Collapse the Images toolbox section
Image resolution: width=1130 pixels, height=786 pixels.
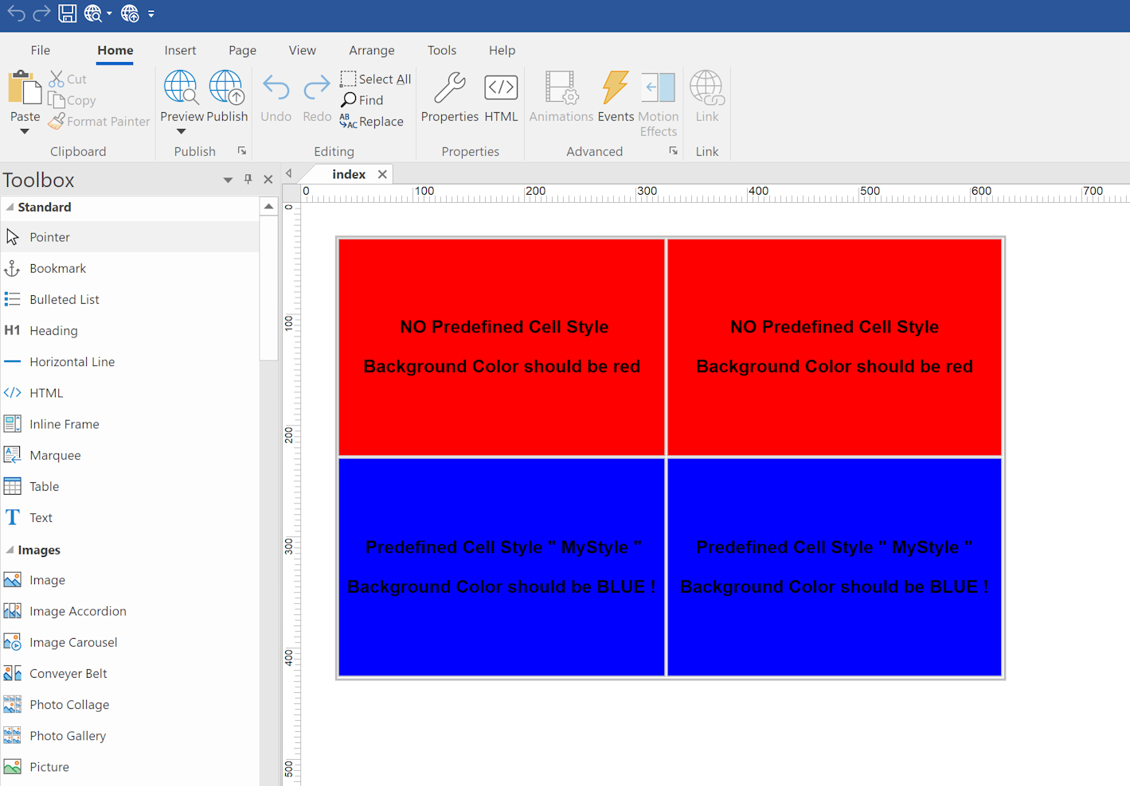[x=10, y=550]
